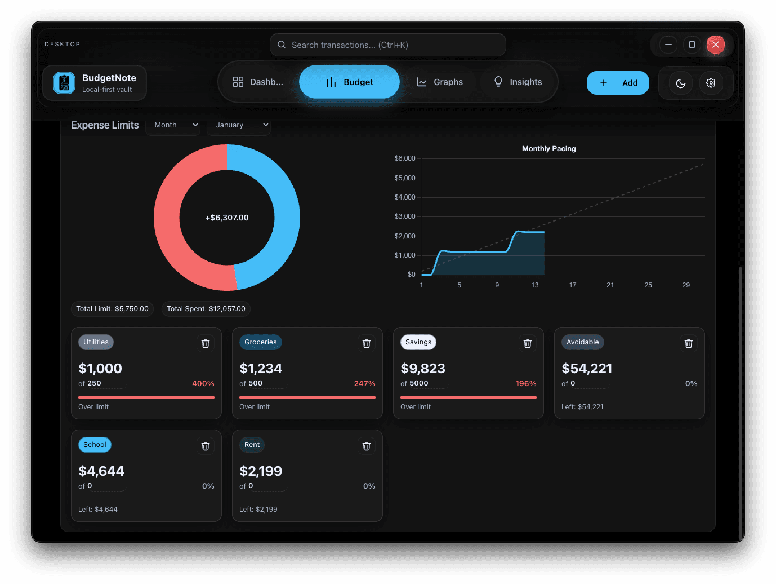Click the BudgetNote app logo
The width and height of the screenshot is (776, 584).
(x=64, y=83)
